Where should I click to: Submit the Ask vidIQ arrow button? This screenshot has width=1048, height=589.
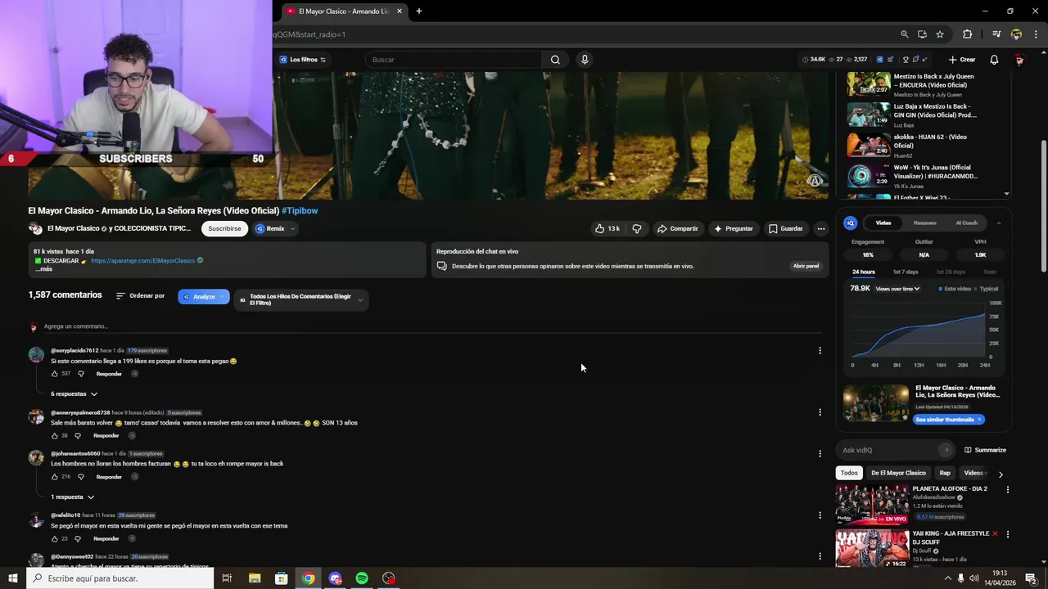pyautogui.click(x=946, y=450)
